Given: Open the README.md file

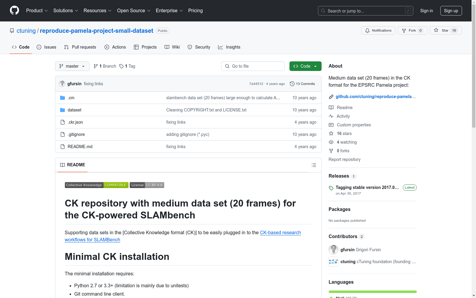Looking at the screenshot, I should tap(80, 147).
